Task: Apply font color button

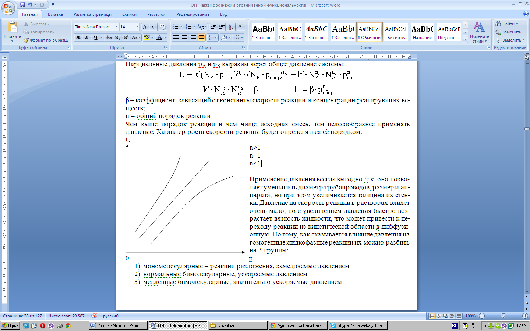Action: click(x=159, y=38)
